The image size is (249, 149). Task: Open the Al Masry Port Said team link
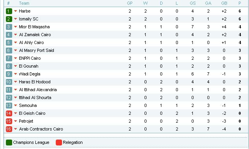[x=37, y=50]
